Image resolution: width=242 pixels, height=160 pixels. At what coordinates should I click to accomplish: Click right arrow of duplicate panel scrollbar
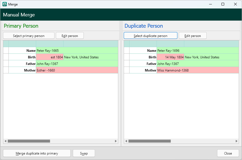(x=237, y=141)
